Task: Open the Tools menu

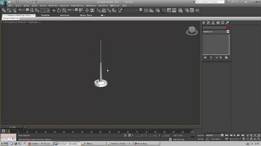Action: pos(18,6)
